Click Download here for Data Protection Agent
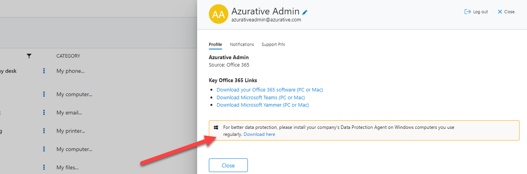The width and height of the screenshot is (527, 174). pos(259,134)
